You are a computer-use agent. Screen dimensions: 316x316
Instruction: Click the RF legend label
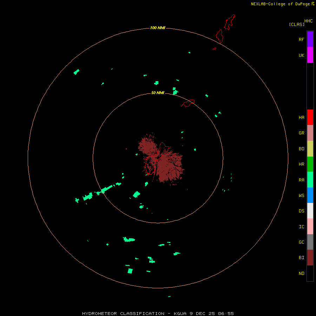click(x=301, y=39)
